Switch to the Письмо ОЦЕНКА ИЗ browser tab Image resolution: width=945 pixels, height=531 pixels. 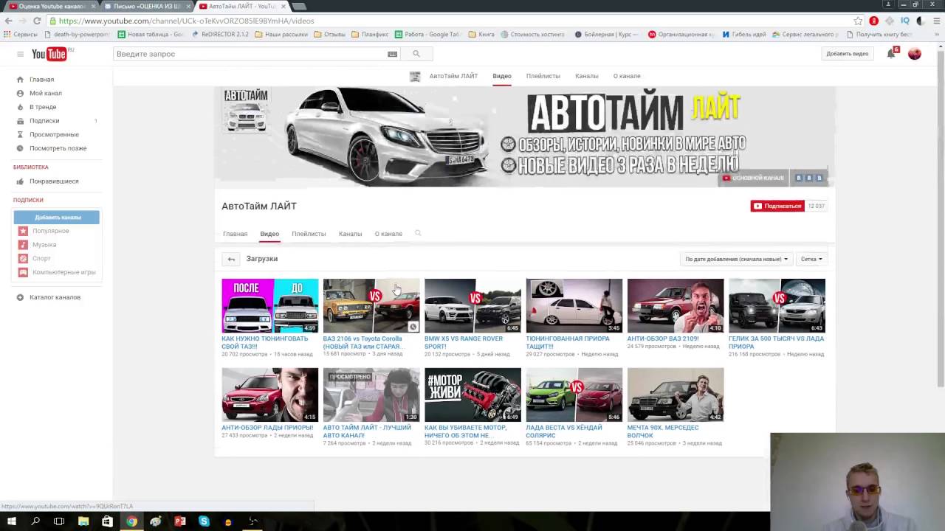pyautogui.click(x=147, y=6)
